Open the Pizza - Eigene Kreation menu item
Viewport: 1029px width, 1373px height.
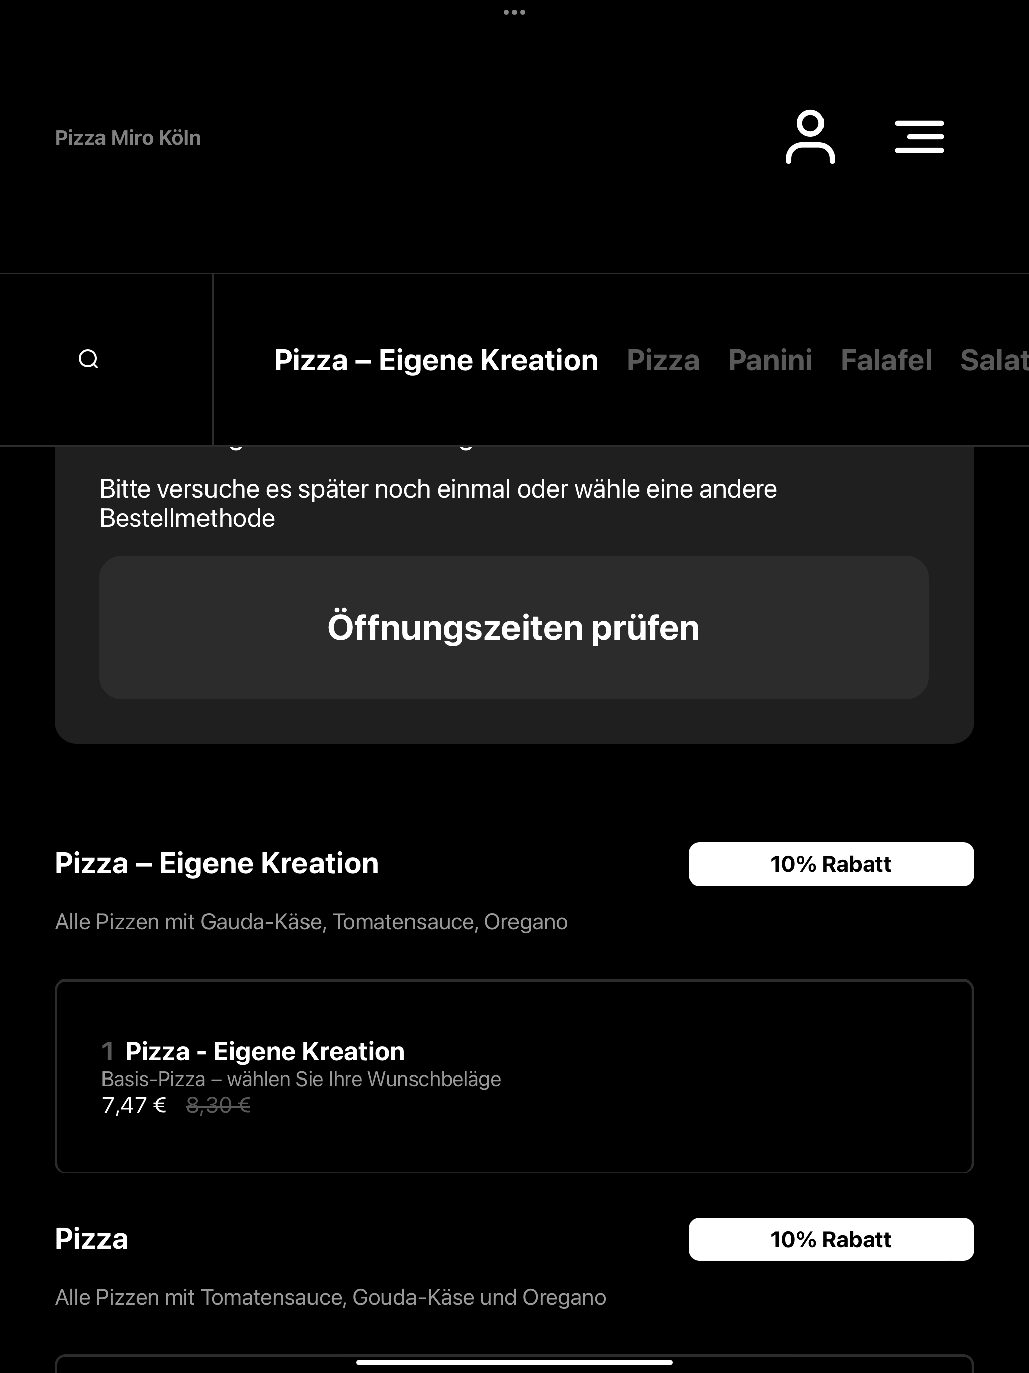514,1076
